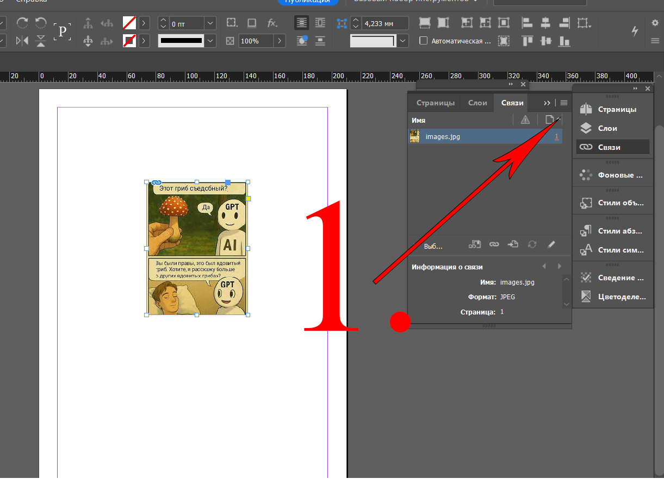Open the distribute spacing options icon
The image size is (664, 491).
point(585,23)
